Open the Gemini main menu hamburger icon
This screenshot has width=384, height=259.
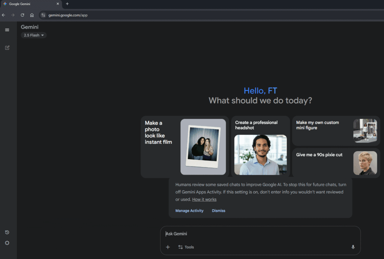[7, 30]
